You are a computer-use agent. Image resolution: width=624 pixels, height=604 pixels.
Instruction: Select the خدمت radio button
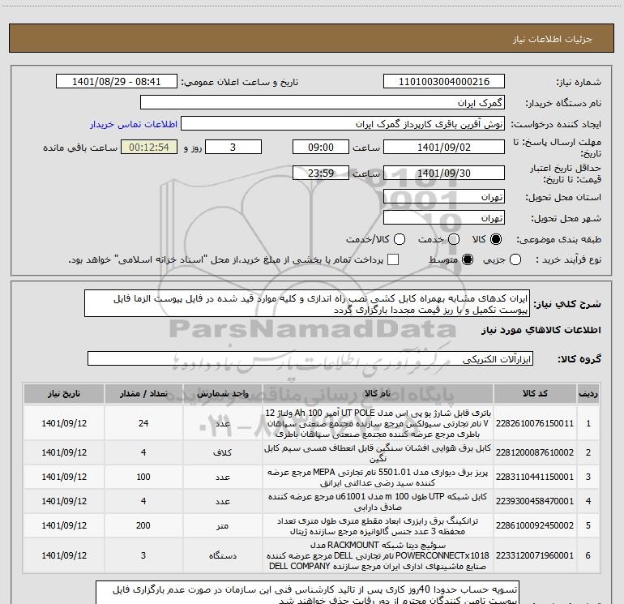point(454,239)
